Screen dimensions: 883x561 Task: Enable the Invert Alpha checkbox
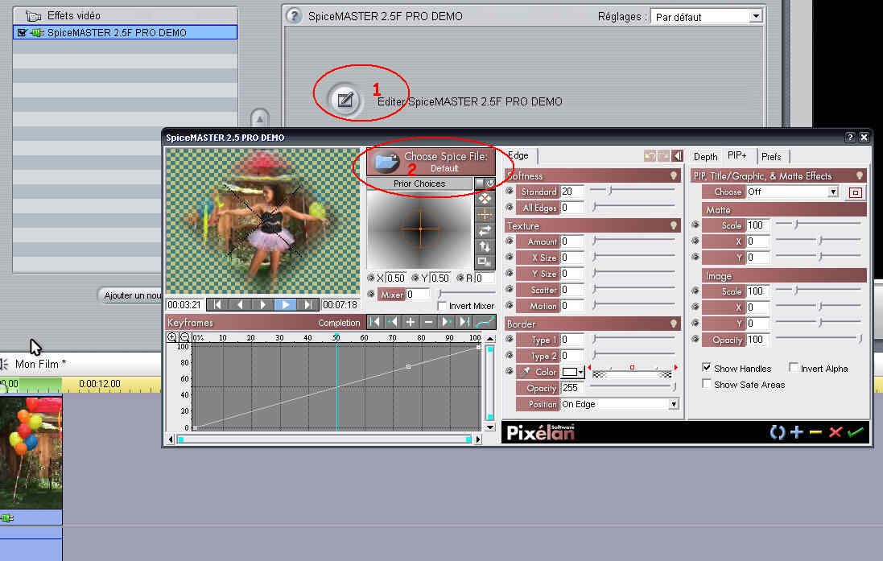click(x=794, y=368)
